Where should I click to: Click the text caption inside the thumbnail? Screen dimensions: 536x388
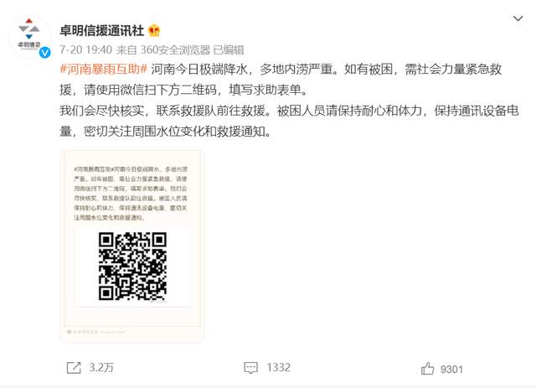click(x=131, y=194)
